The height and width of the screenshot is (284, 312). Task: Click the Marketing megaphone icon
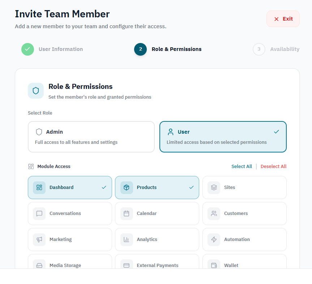39,240
